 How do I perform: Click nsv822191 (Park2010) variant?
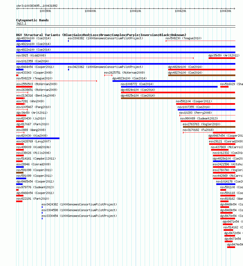coord(32,199)
